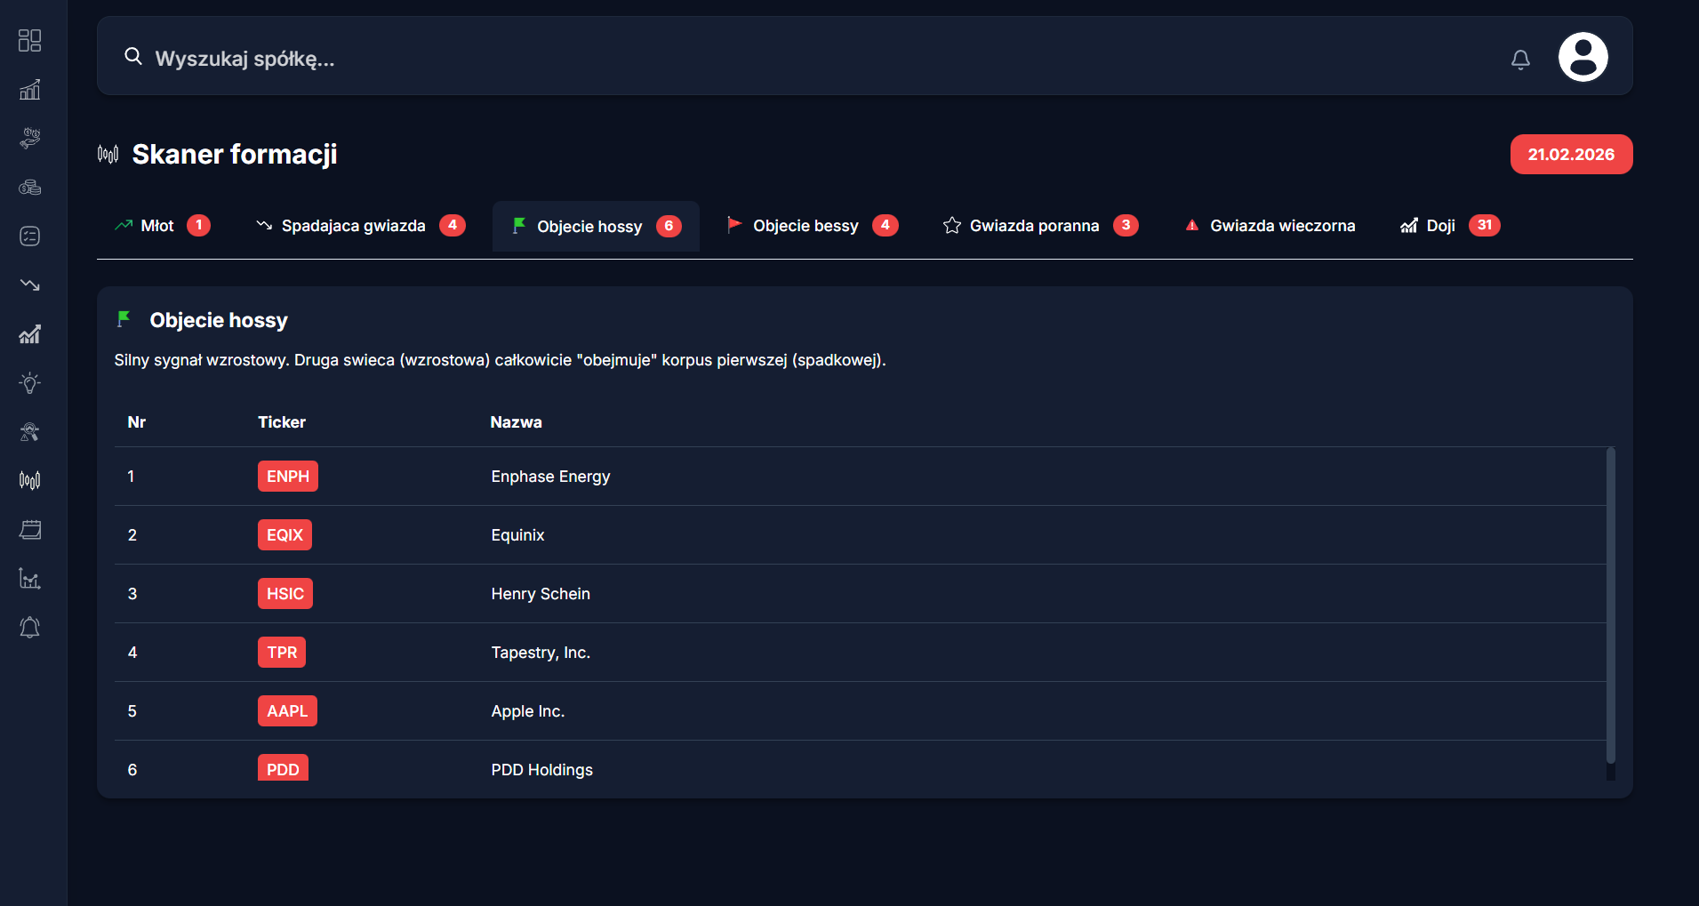Viewport: 1699px width, 906px height.
Task: Open the lightbulb ideas icon in sidebar
Action: click(29, 383)
